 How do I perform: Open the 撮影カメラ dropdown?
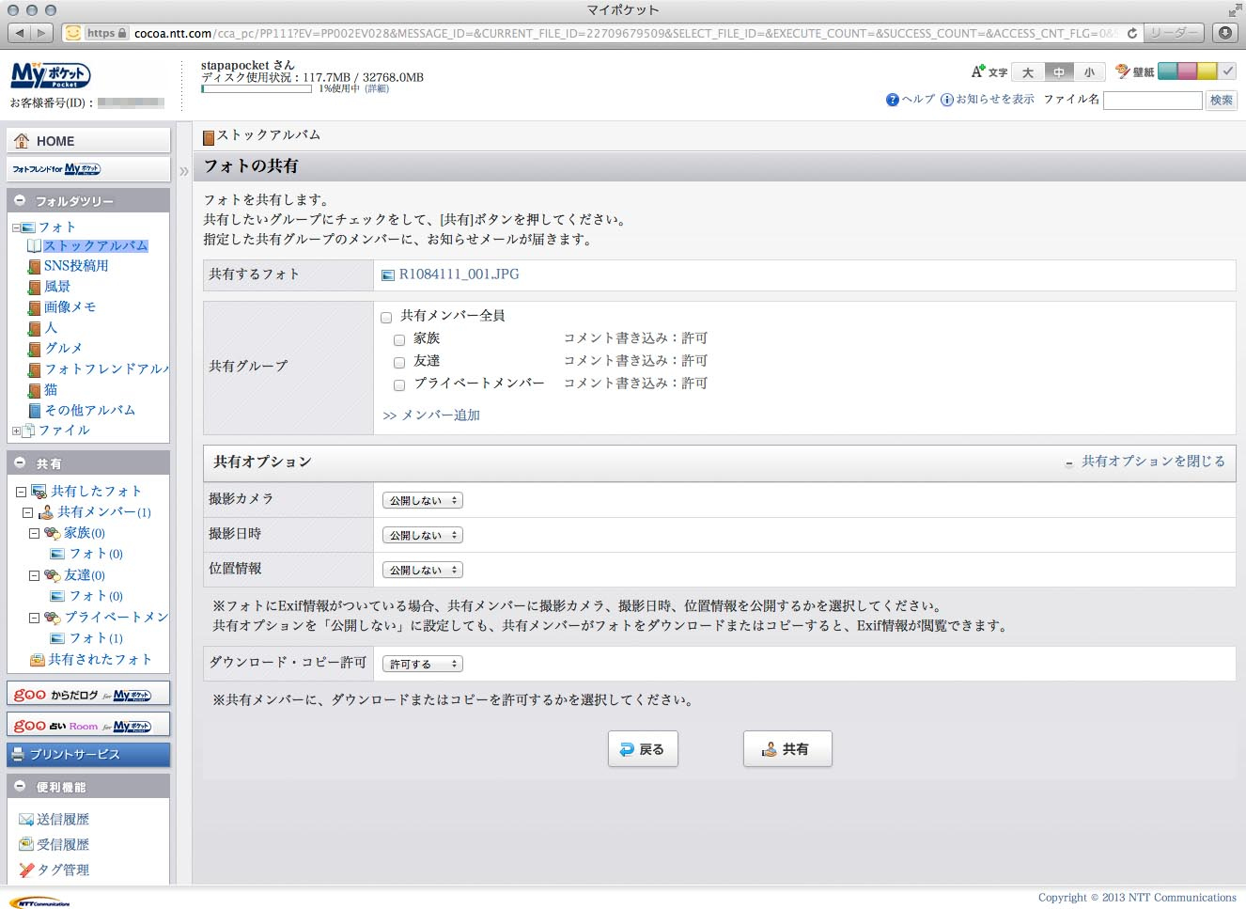click(422, 500)
